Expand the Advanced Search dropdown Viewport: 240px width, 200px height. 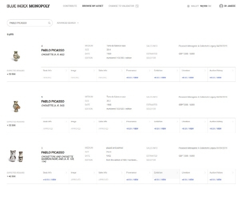click(x=68, y=23)
